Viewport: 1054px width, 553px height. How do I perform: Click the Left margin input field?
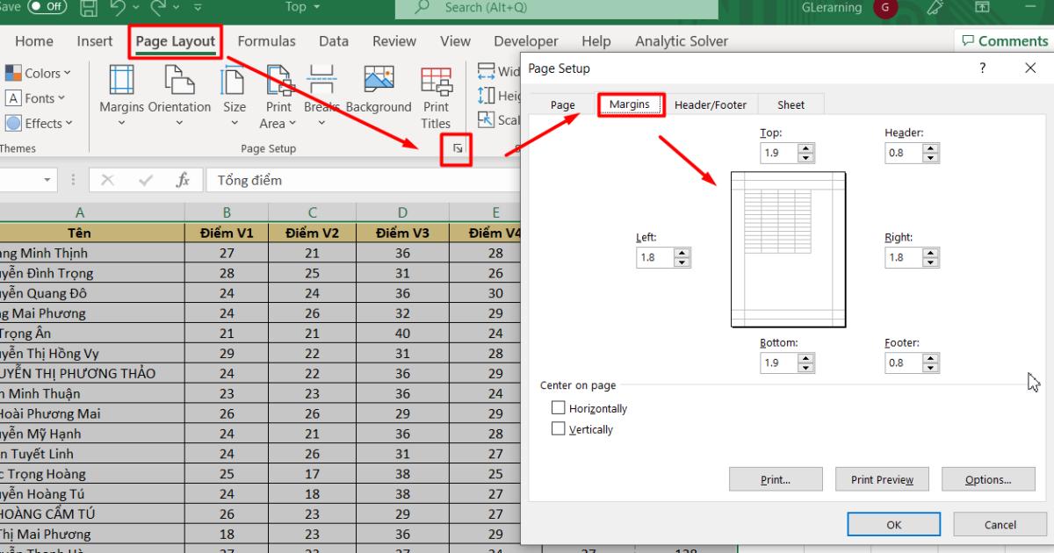(654, 258)
